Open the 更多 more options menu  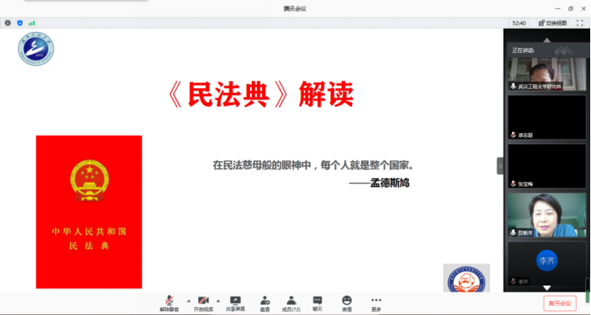tap(376, 304)
